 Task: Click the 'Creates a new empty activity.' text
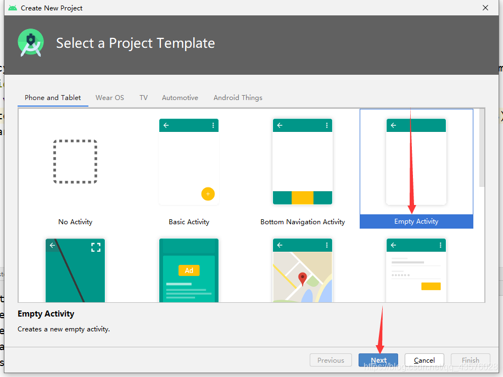tap(64, 329)
